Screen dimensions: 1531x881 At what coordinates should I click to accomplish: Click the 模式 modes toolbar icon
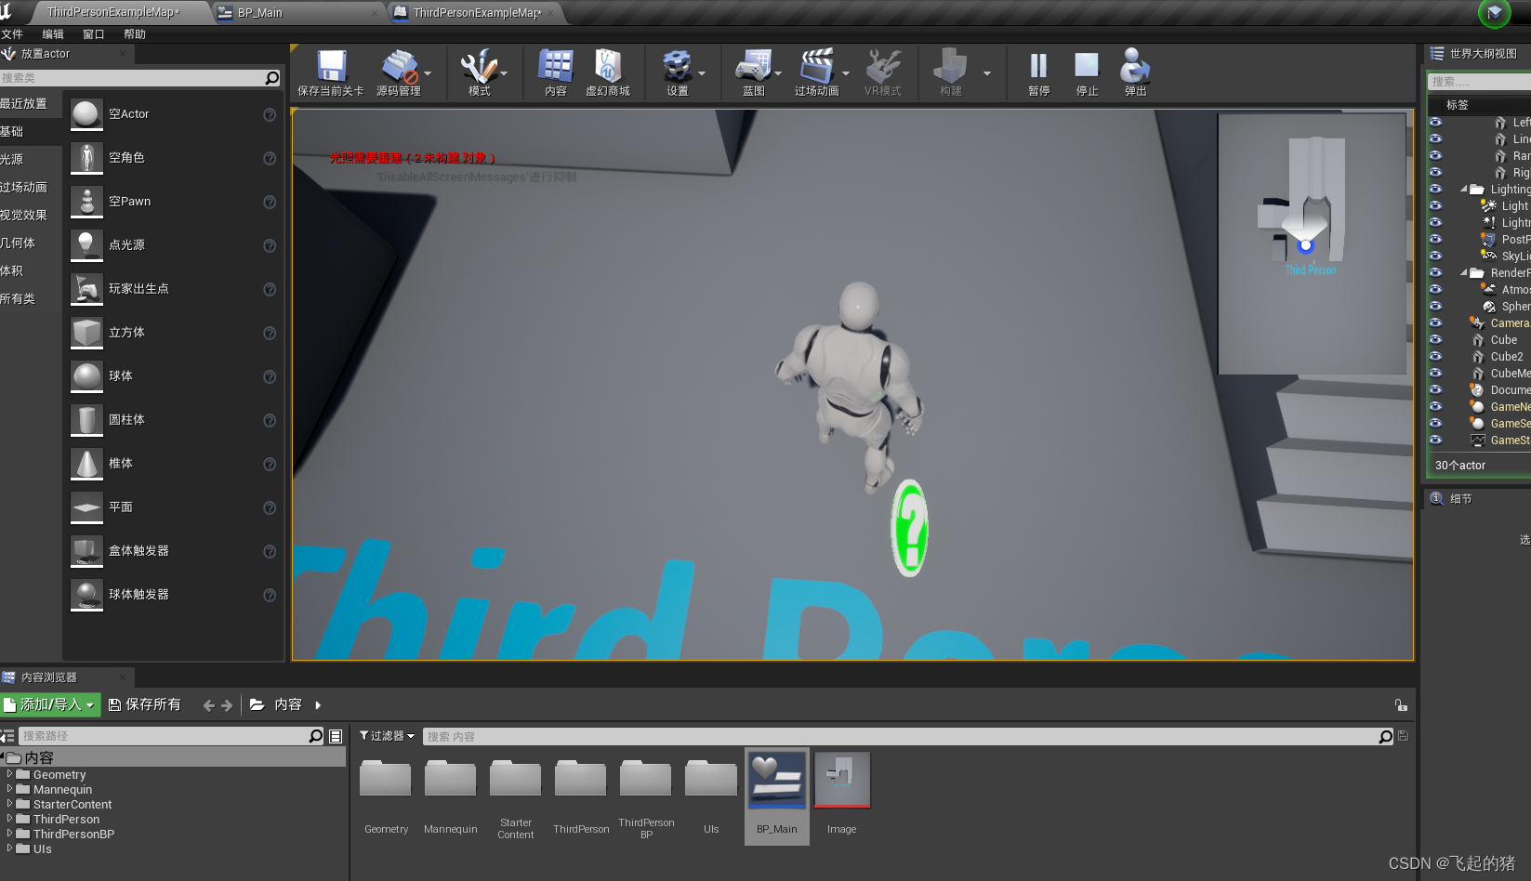pos(479,67)
